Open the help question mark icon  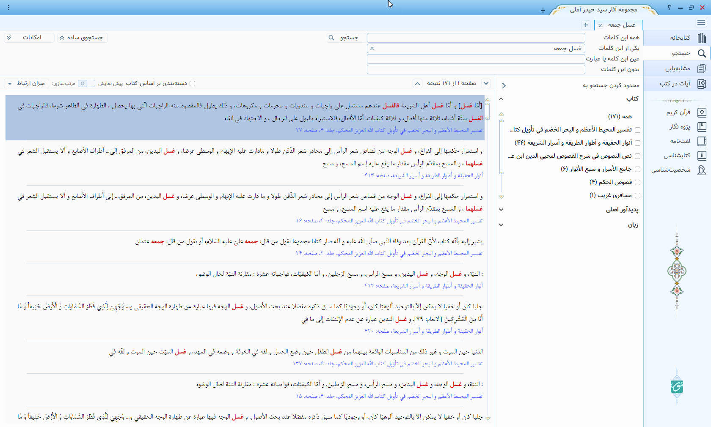pos(669,8)
